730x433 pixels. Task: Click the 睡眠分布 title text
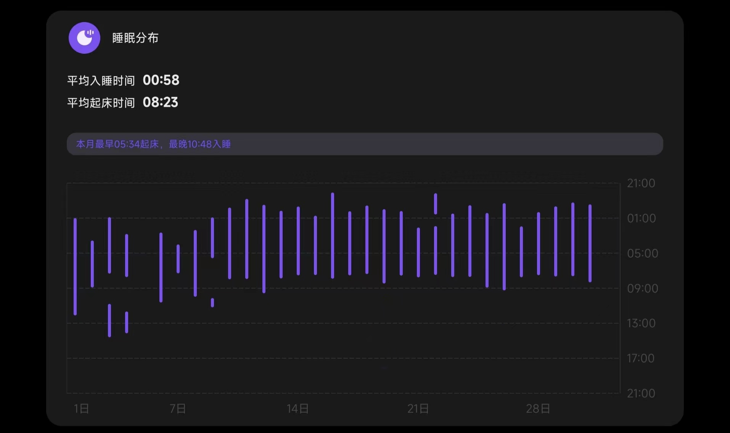click(135, 38)
